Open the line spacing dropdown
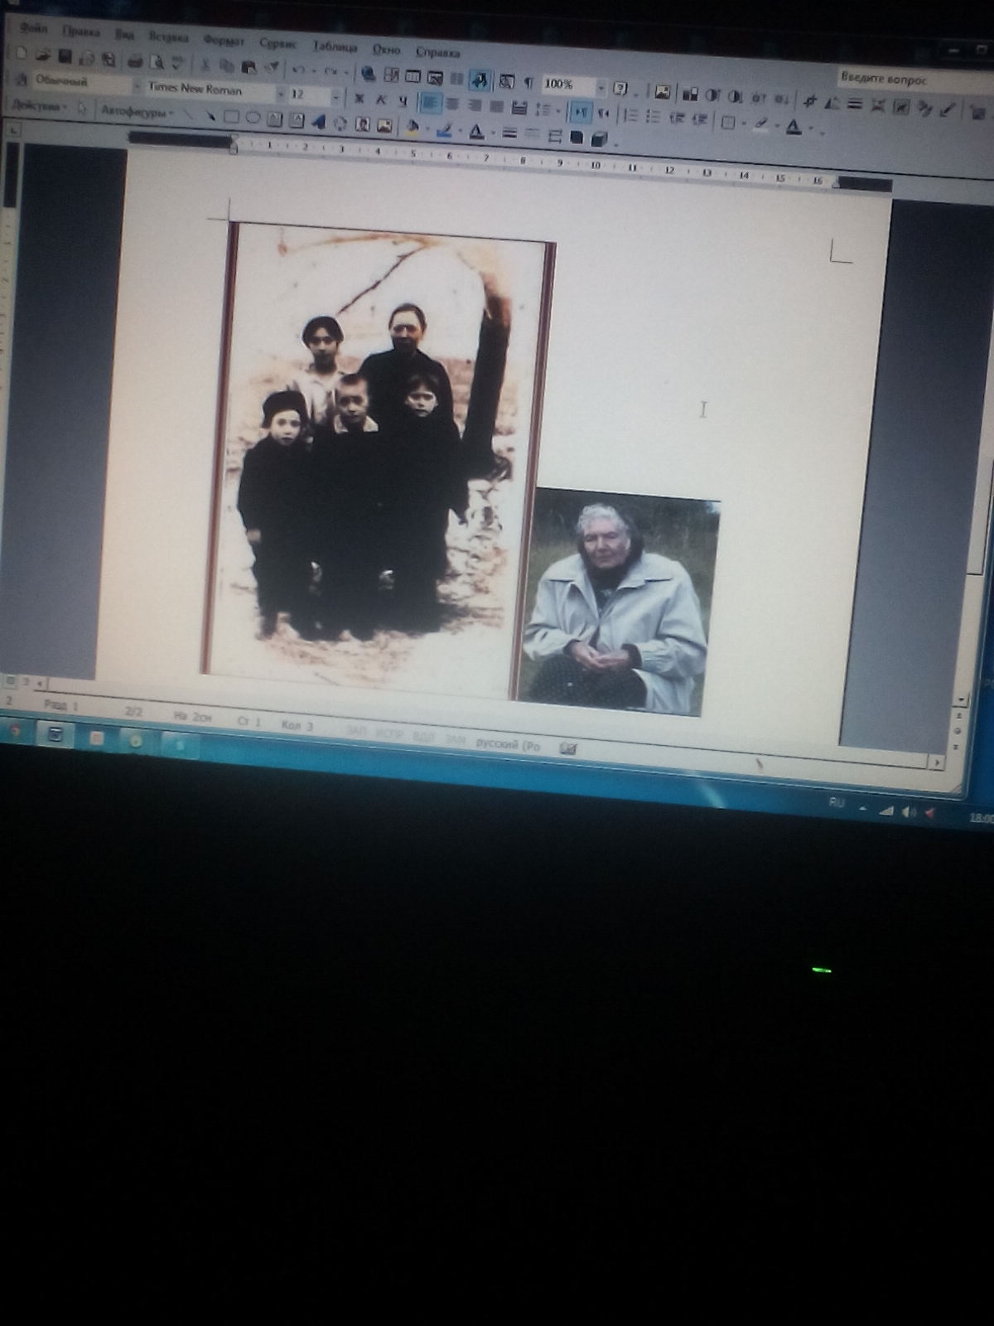Screen dimensions: 994x1326 [557, 110]
